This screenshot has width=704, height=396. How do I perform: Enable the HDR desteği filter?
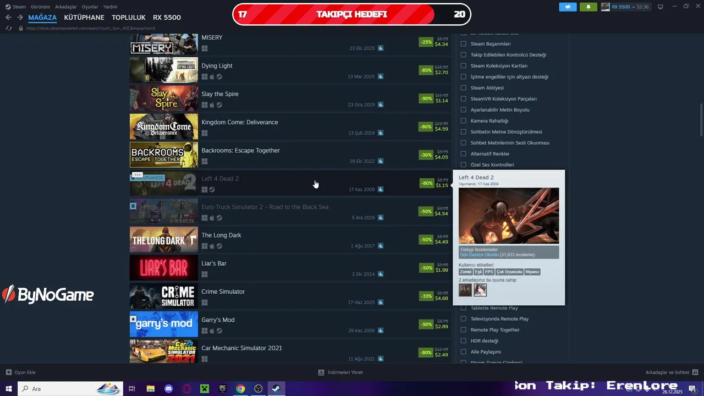point(464,340)
